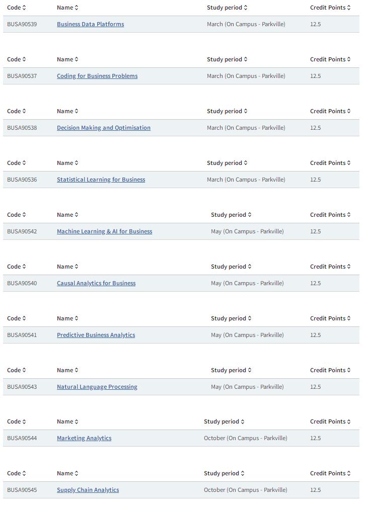365x508 pixels.
Task: Open Decision Making and Optimisation subject
Action: (104, 128)
